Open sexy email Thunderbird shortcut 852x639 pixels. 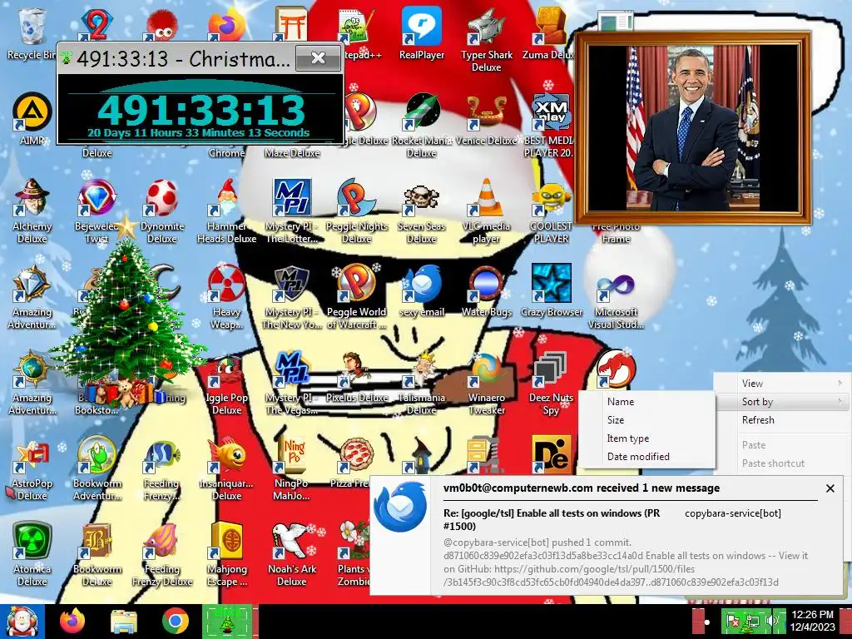coord(422,290)
